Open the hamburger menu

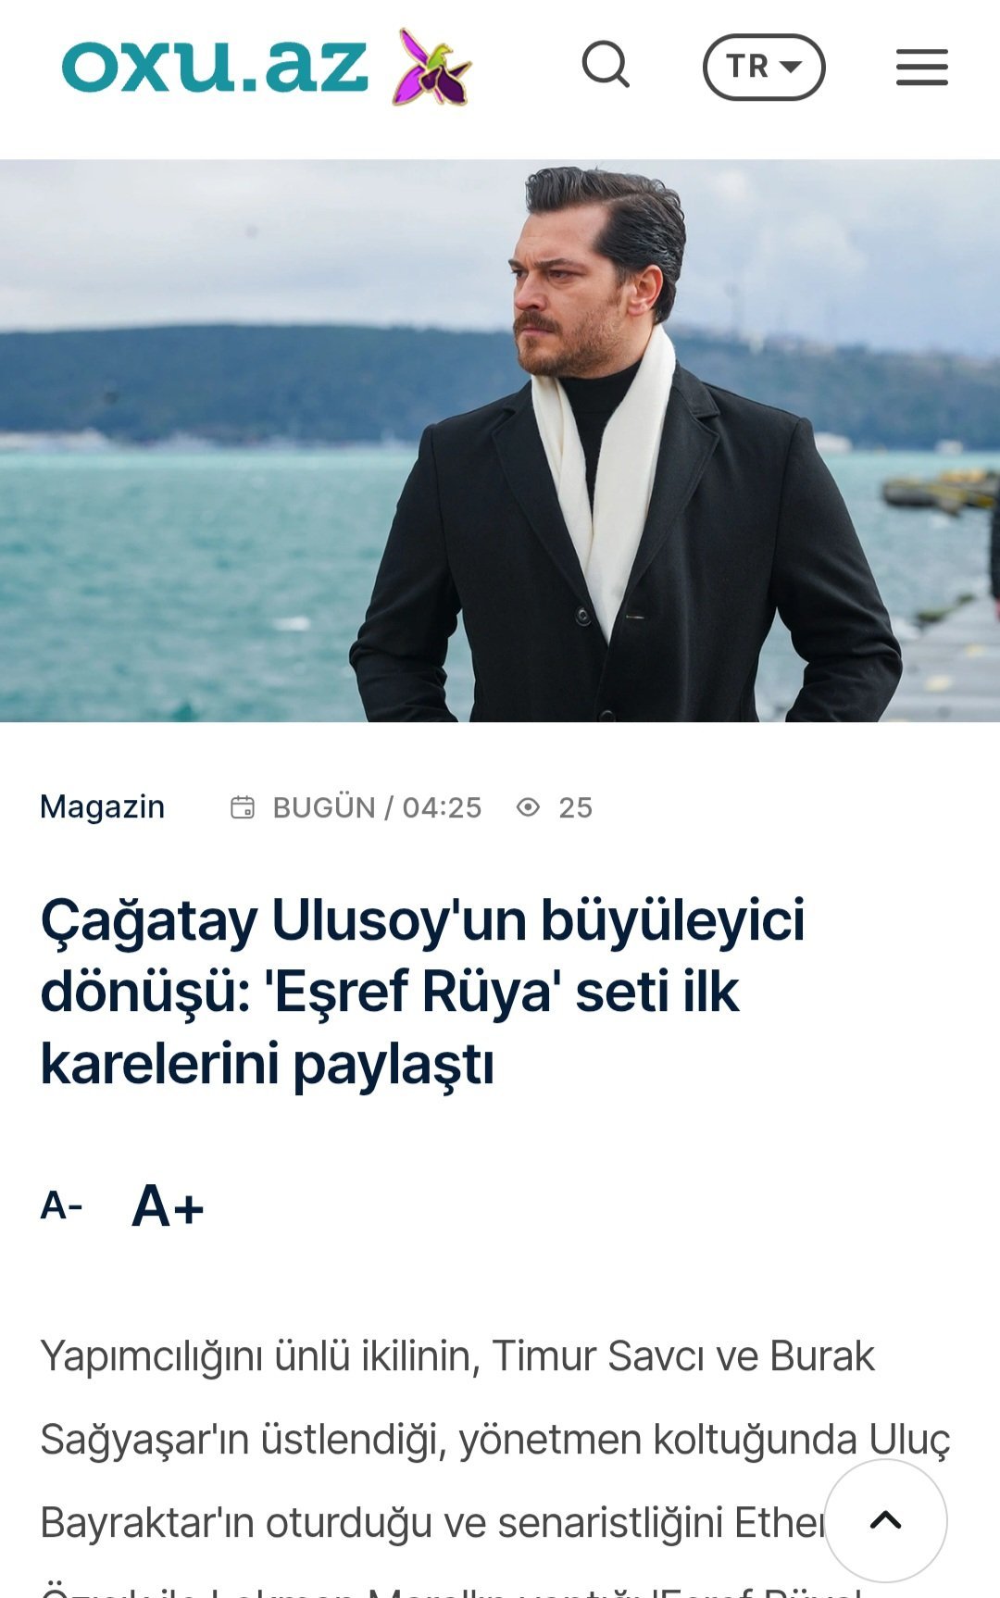(x=922, y=68)
